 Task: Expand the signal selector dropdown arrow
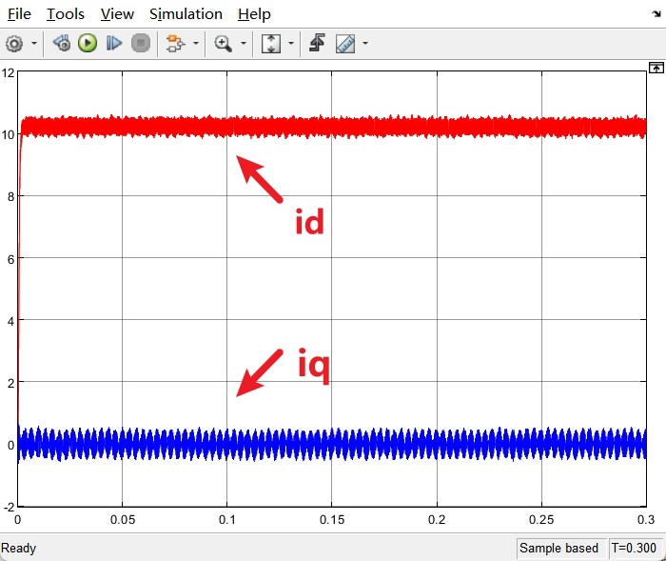pyautogui.click(x=196, y=44)
